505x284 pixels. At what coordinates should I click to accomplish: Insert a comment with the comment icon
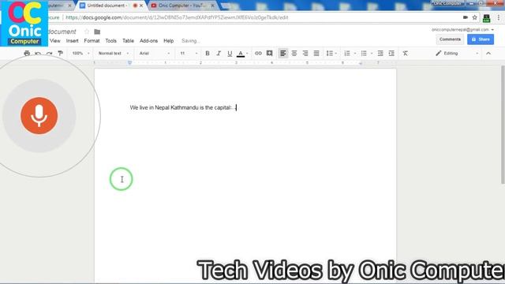pos(270,54)
